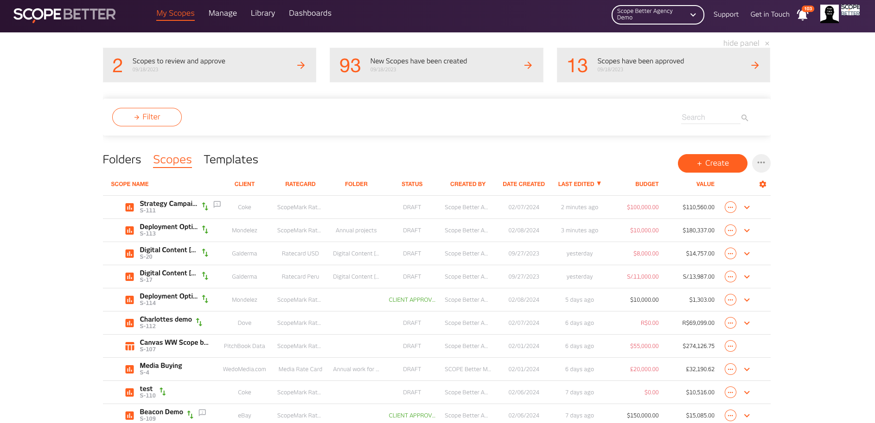Open Scopes have been approved card
The image size is (875, 423).
664,65
